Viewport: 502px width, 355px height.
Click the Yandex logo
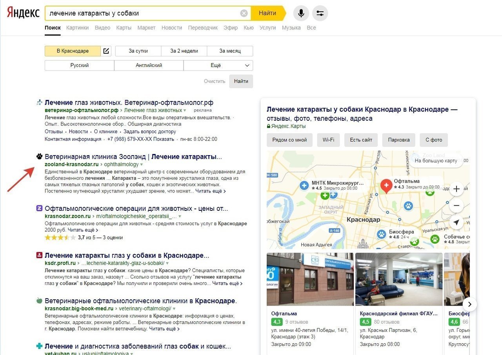23,13
